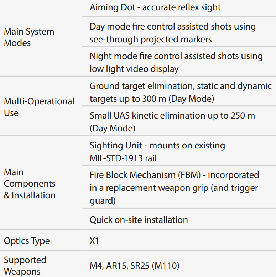Click 'replacement weapon grip' text line
Image resolution: width=276 pixels, height=277 pixels.
click(174, 188)
